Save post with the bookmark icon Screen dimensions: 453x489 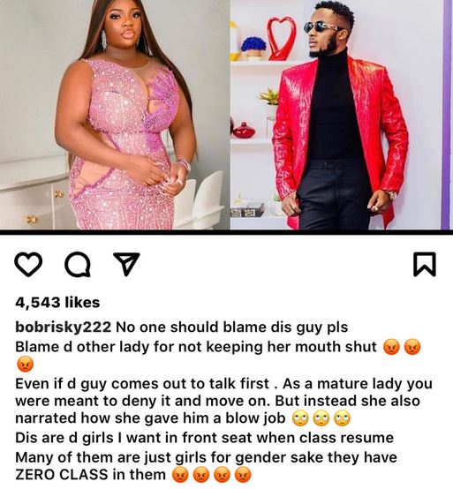pyautogui.click(x=424, y=265)
